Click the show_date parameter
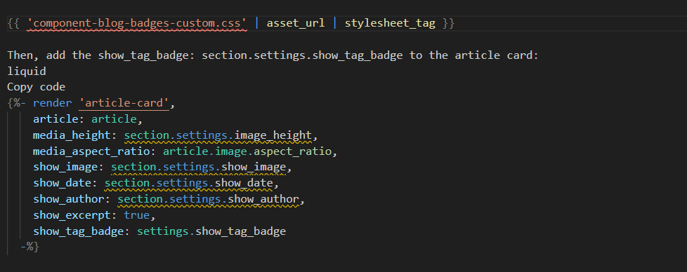The height and width of the screenshot is (272, 687). [x=63, y=183]
